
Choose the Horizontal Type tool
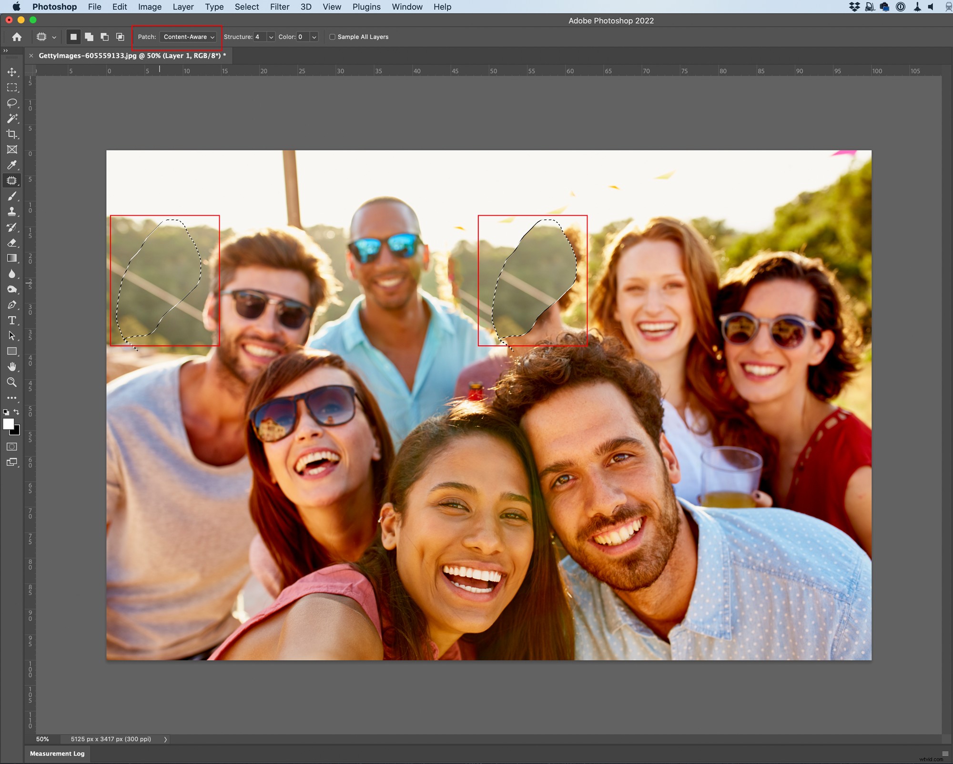click(12, 320)
